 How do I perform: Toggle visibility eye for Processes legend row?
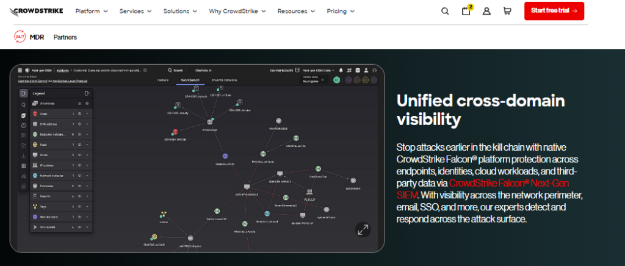[79, 186]
